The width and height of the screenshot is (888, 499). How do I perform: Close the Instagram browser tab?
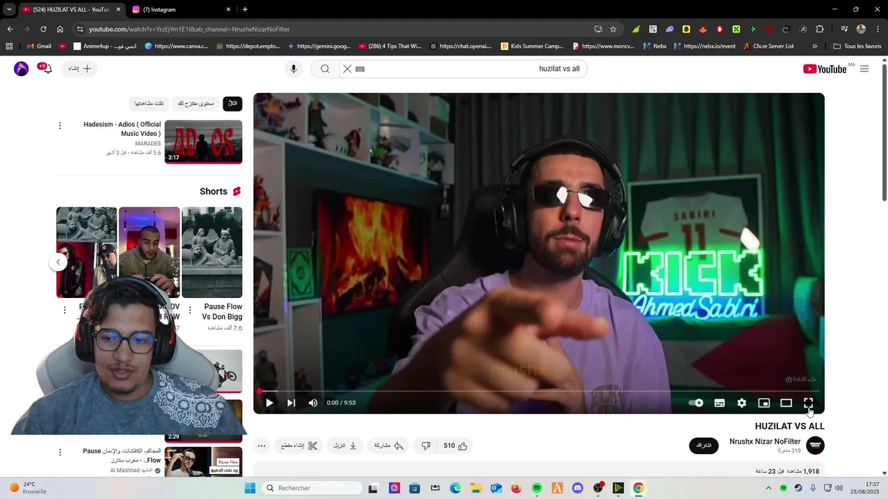[228, 9]
